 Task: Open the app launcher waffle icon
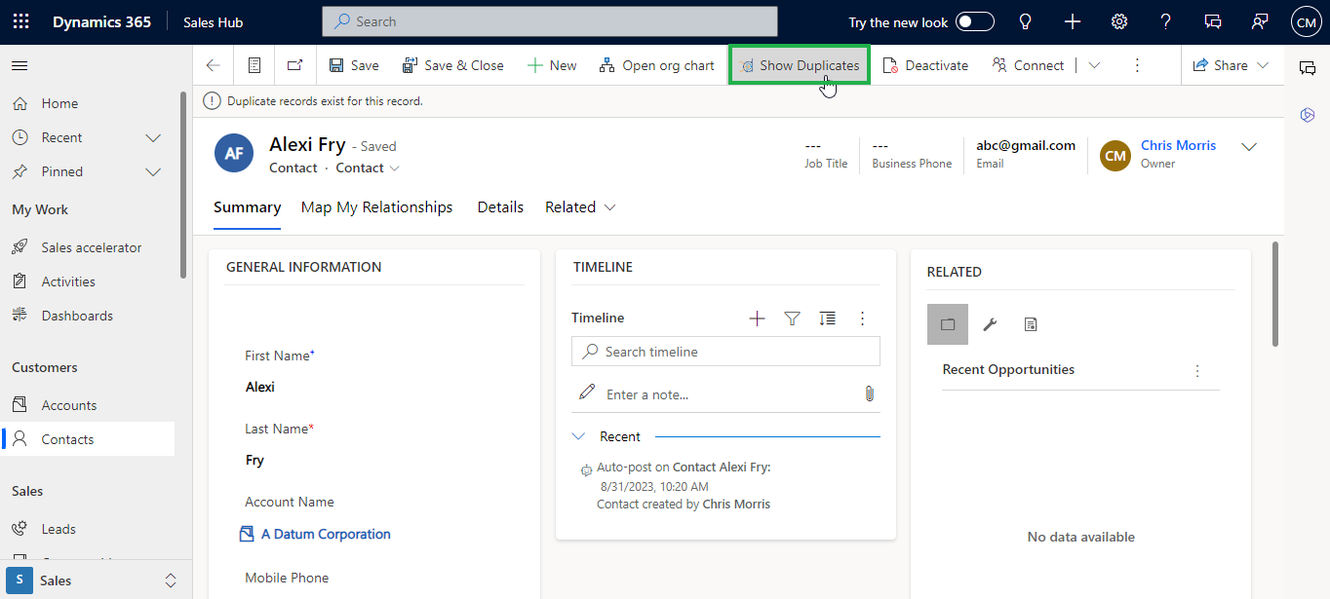pos(20,21)
